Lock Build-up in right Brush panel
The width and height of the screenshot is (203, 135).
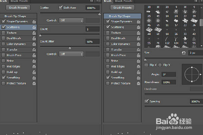click(x=138, y=72)
